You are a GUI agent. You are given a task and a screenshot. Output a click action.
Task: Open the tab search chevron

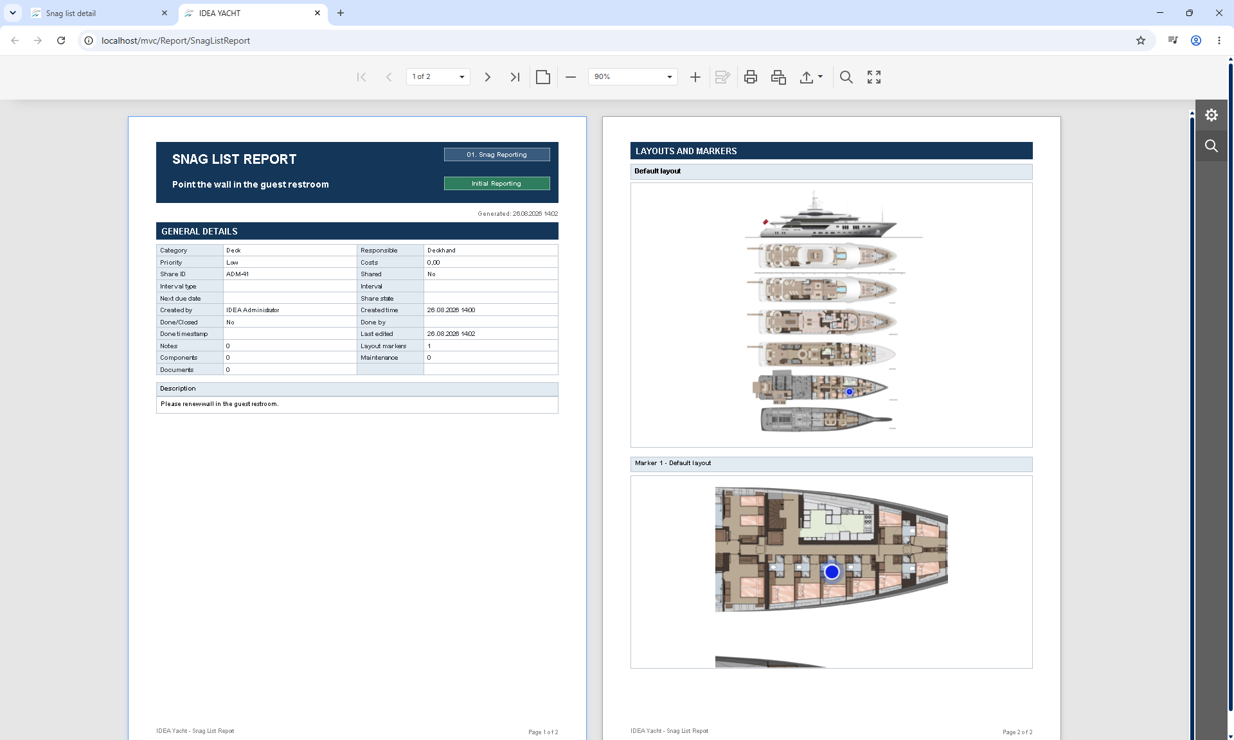[13, 13]
